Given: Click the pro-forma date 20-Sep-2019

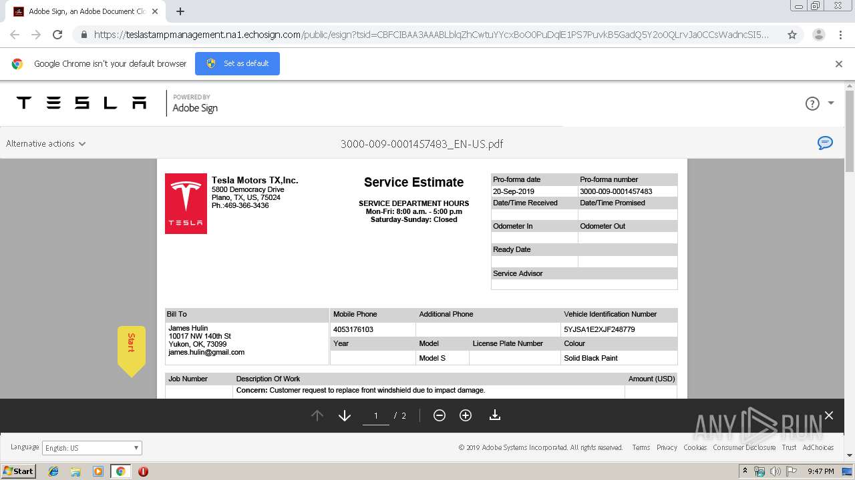Looking at the screenshot, I should point(514,191).
